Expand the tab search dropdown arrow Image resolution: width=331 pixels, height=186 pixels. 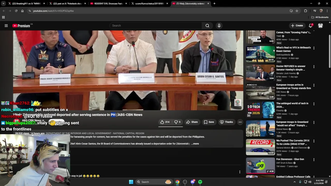[3, 4]
